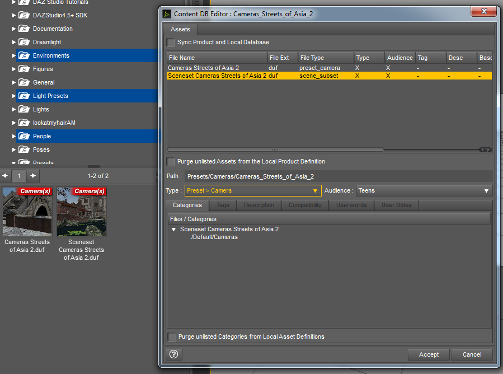
Task: Click the Documentation folder icon
Action: pos(24,29)
